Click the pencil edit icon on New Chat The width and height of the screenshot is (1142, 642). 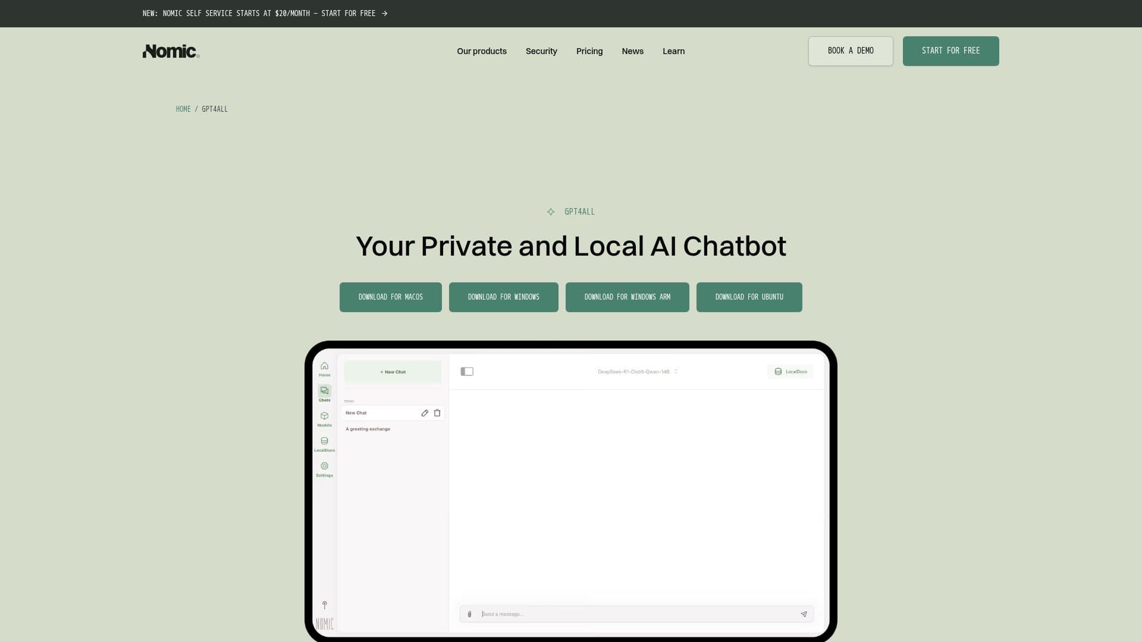coord(425,413)
